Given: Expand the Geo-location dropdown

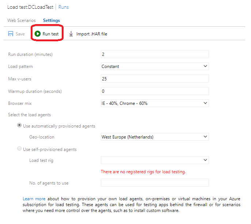Looking at the screenshot, I should (x=155, y=137).
